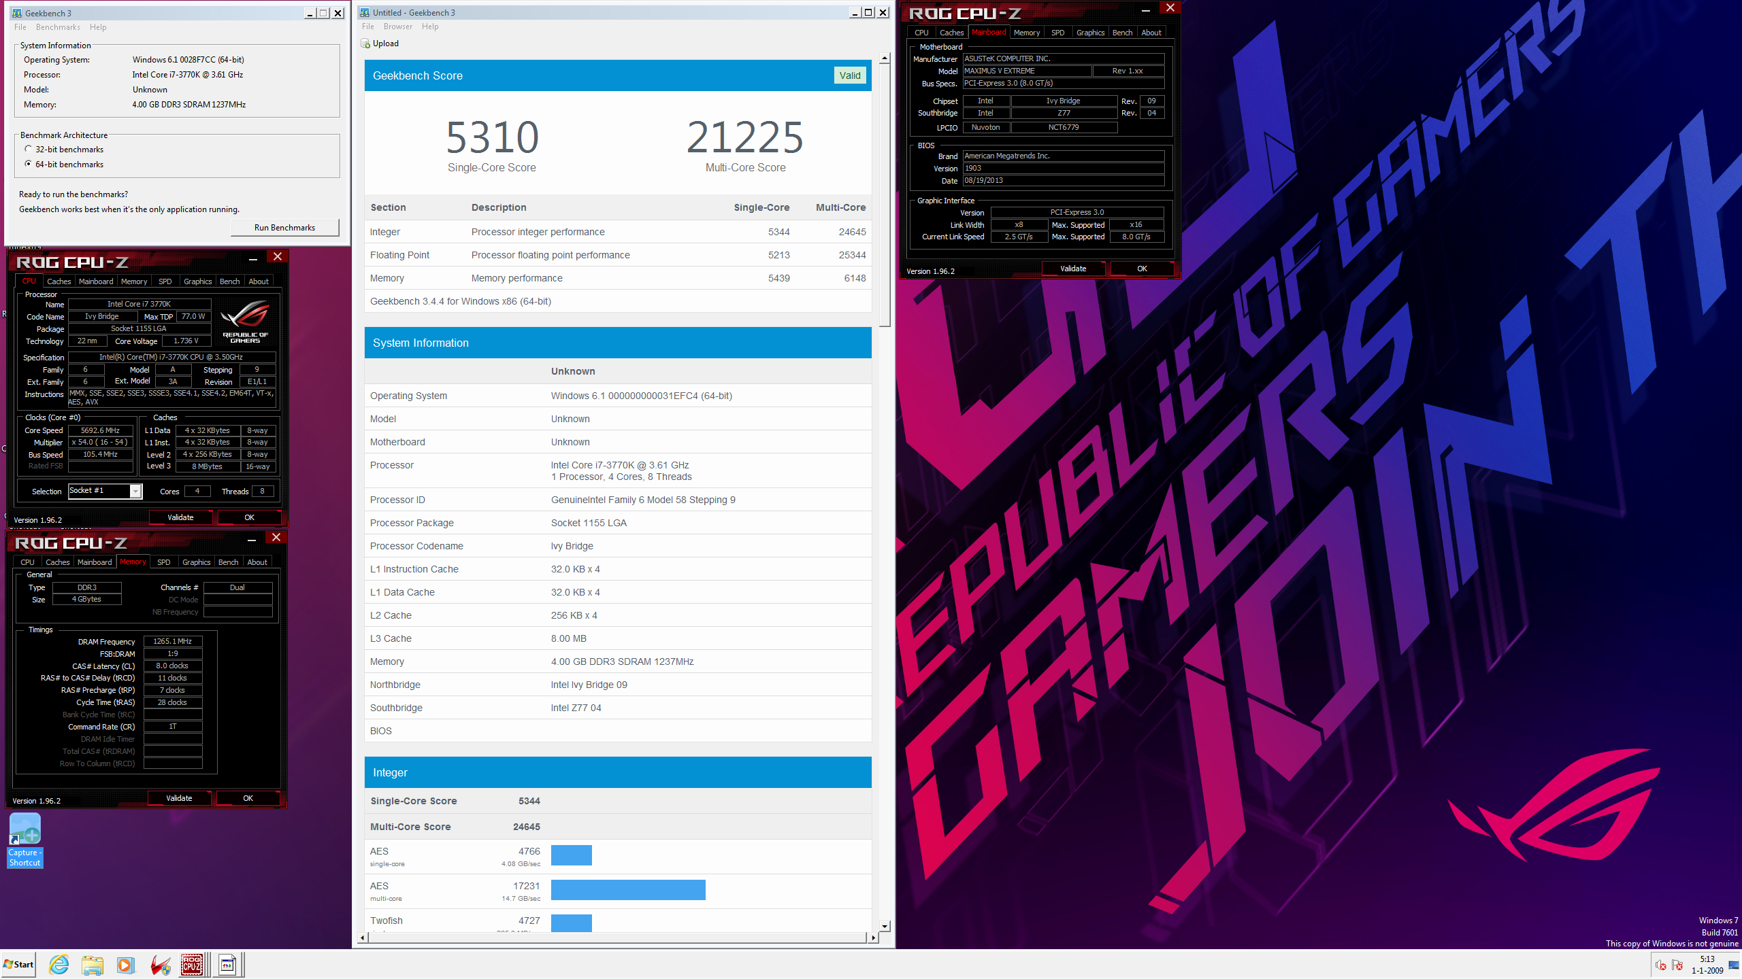Close the CPU-Z Memory window
This screenshot has height=979, width=1742.
(276, 537)
